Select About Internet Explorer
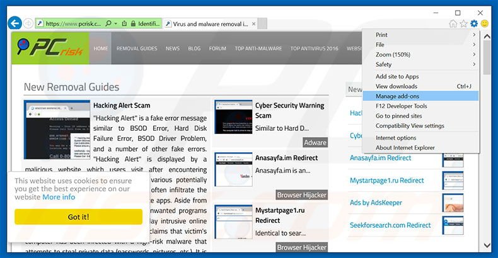 pos(421,148)
